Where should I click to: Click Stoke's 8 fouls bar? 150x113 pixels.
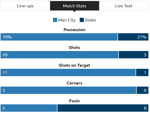[x=103, y=108]
